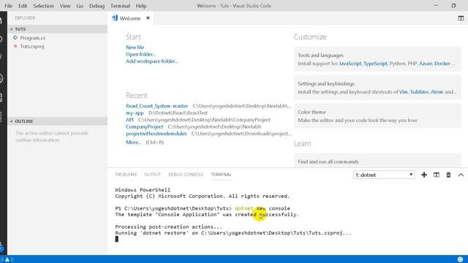Open the Debug menu
468x263 pixels.
[x=97, y=6]
